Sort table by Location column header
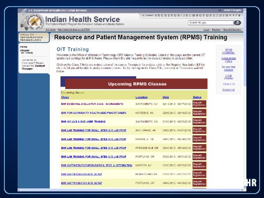264x198 pixels. click(142, 97)
